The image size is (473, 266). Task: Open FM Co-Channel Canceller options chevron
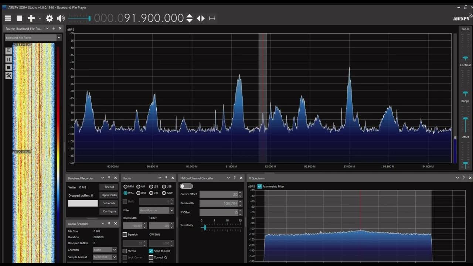coord(228,178)
